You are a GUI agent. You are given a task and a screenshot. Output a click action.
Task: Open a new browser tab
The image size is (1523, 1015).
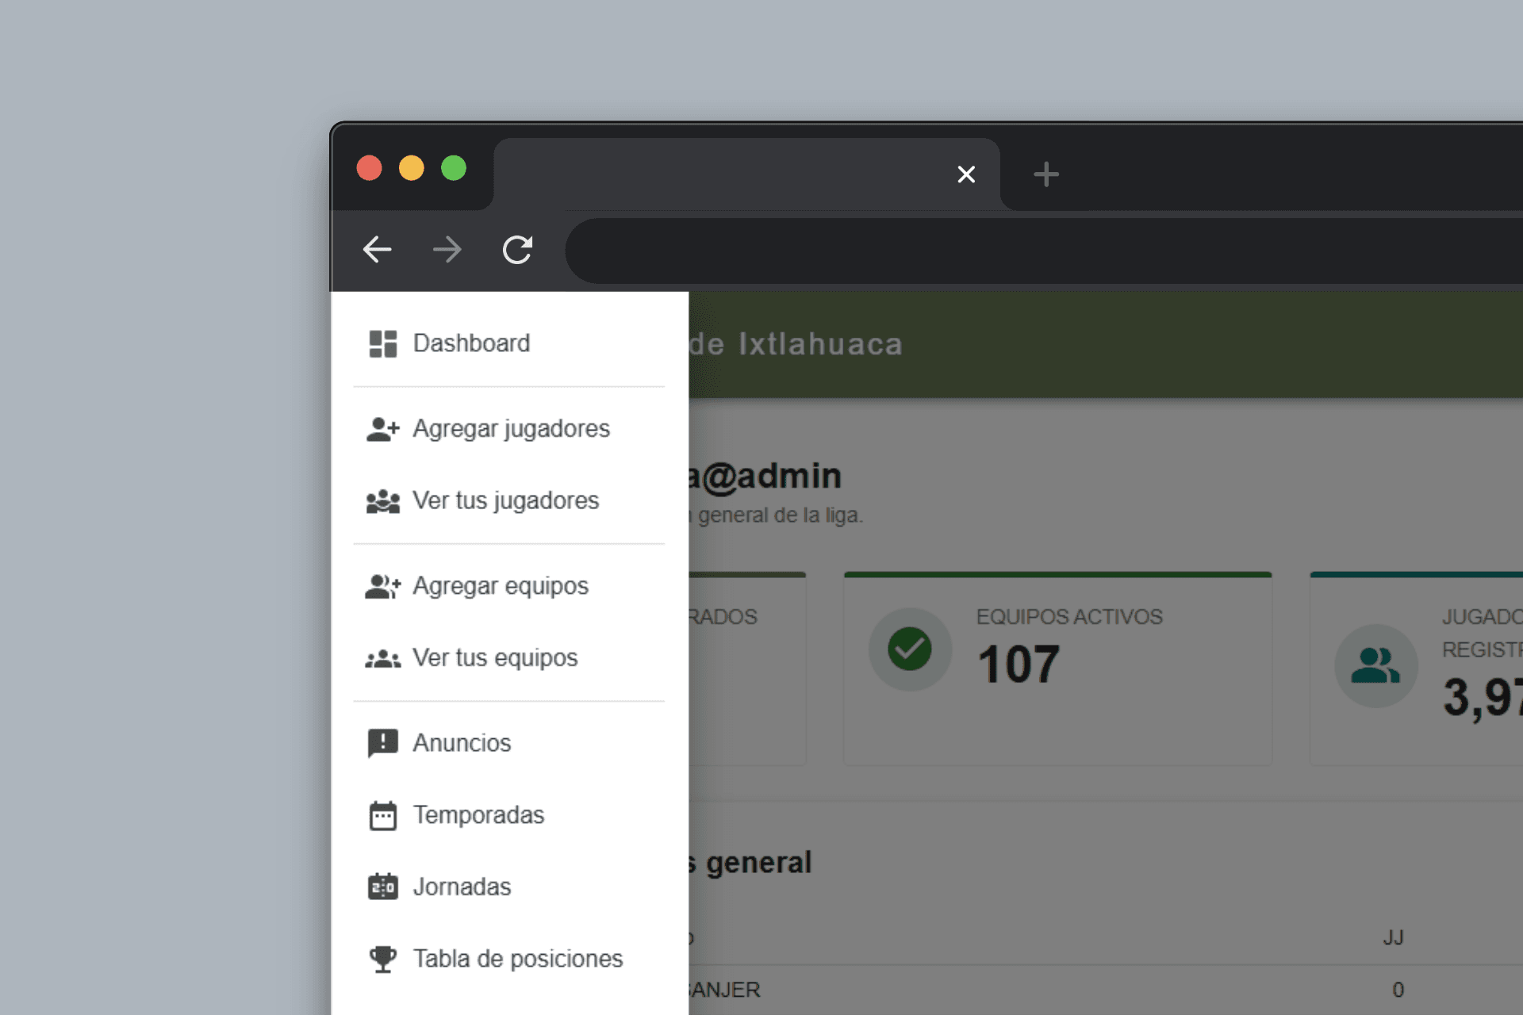point(1046,174)
